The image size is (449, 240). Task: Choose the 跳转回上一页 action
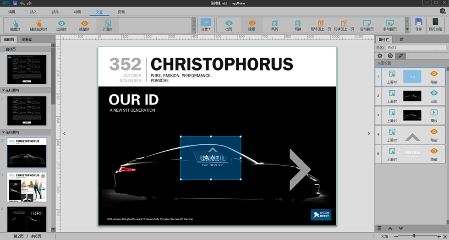click(321, 26)
